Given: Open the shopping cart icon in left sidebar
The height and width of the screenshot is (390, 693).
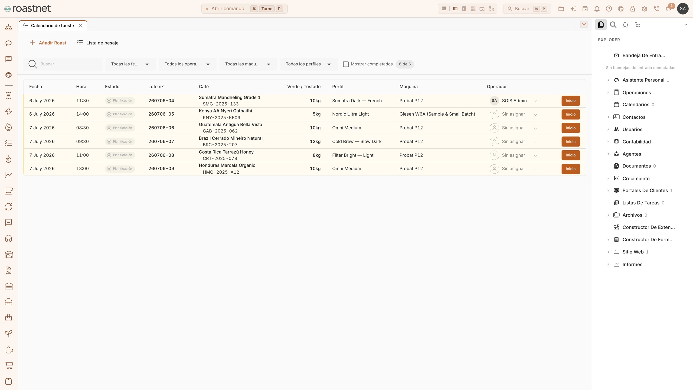Looking at the screenshot, I should pyautogui.click(x=9, y=366).
